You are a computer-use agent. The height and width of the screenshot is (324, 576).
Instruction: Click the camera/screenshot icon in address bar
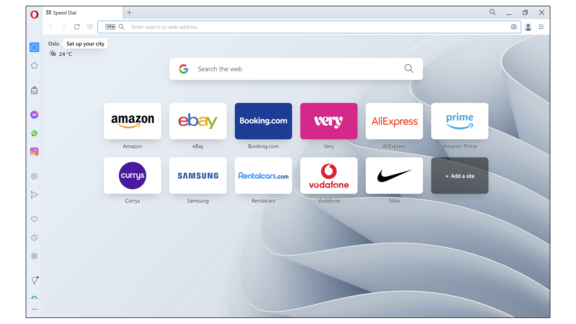513,27
